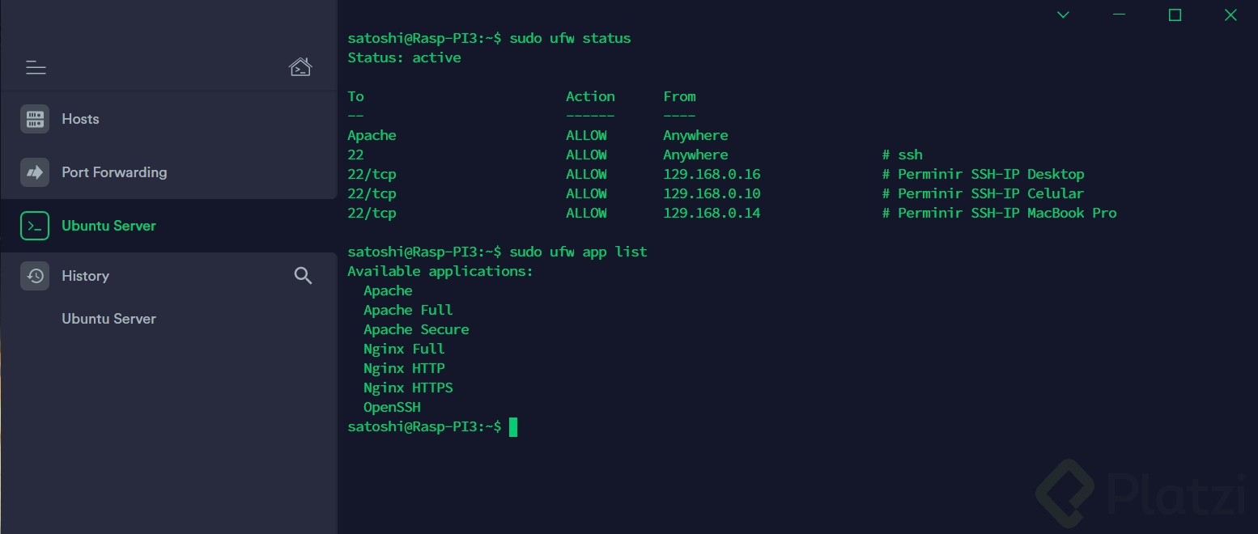
Task: Maximize the Termius window
Action: [x=1175, y=15]
